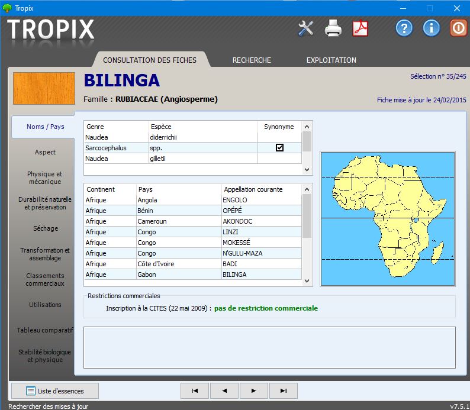This screenshot has width=470, height=410.
Task: Click the BILINGA species title
Action: [x=122, y=80]
